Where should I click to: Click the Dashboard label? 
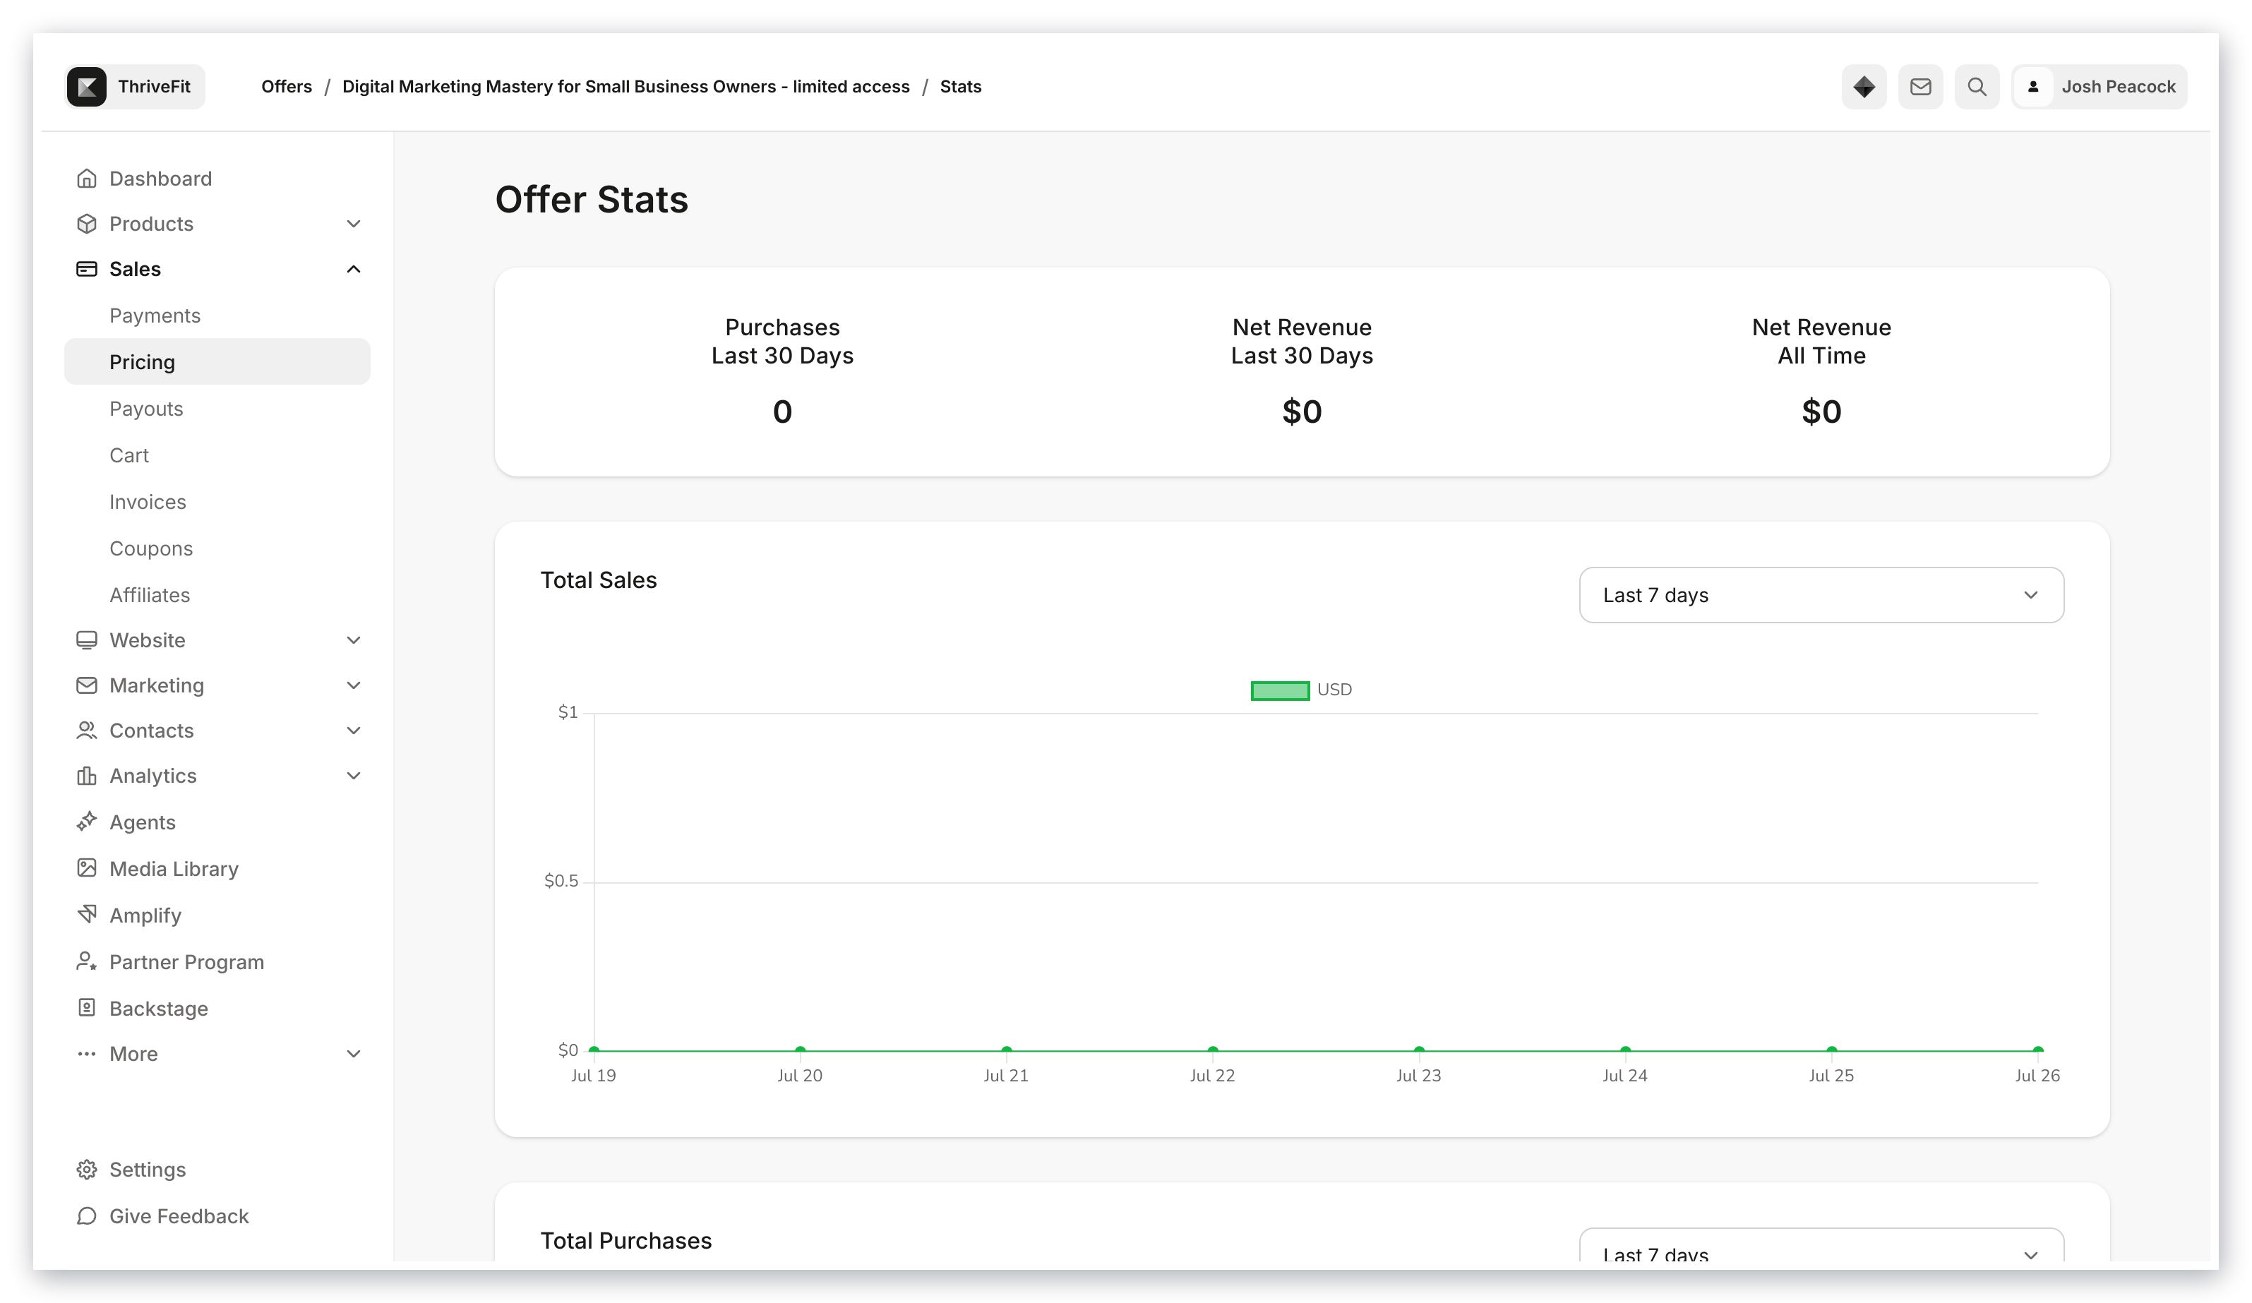(x=161, y=179)
